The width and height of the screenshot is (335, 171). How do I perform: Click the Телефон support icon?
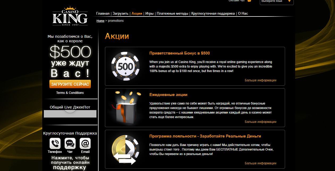tap(55, 144)
